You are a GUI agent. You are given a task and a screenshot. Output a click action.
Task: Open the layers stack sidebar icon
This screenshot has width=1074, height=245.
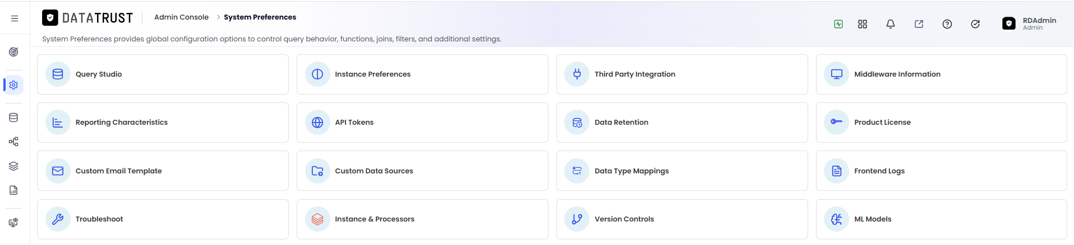(x=13, y=166)
